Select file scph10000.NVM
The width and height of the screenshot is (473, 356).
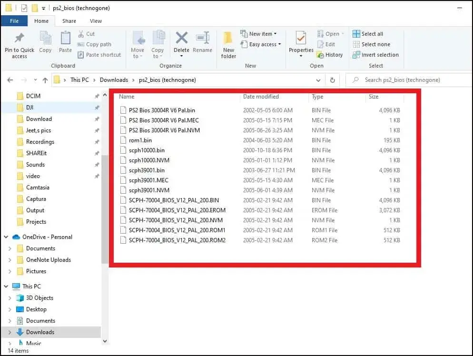tap(149, 160)
